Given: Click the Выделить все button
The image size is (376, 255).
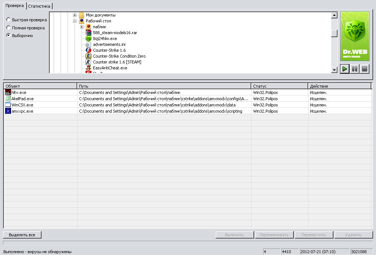Looking at the screenshot, I should click(x=22, y=235).
